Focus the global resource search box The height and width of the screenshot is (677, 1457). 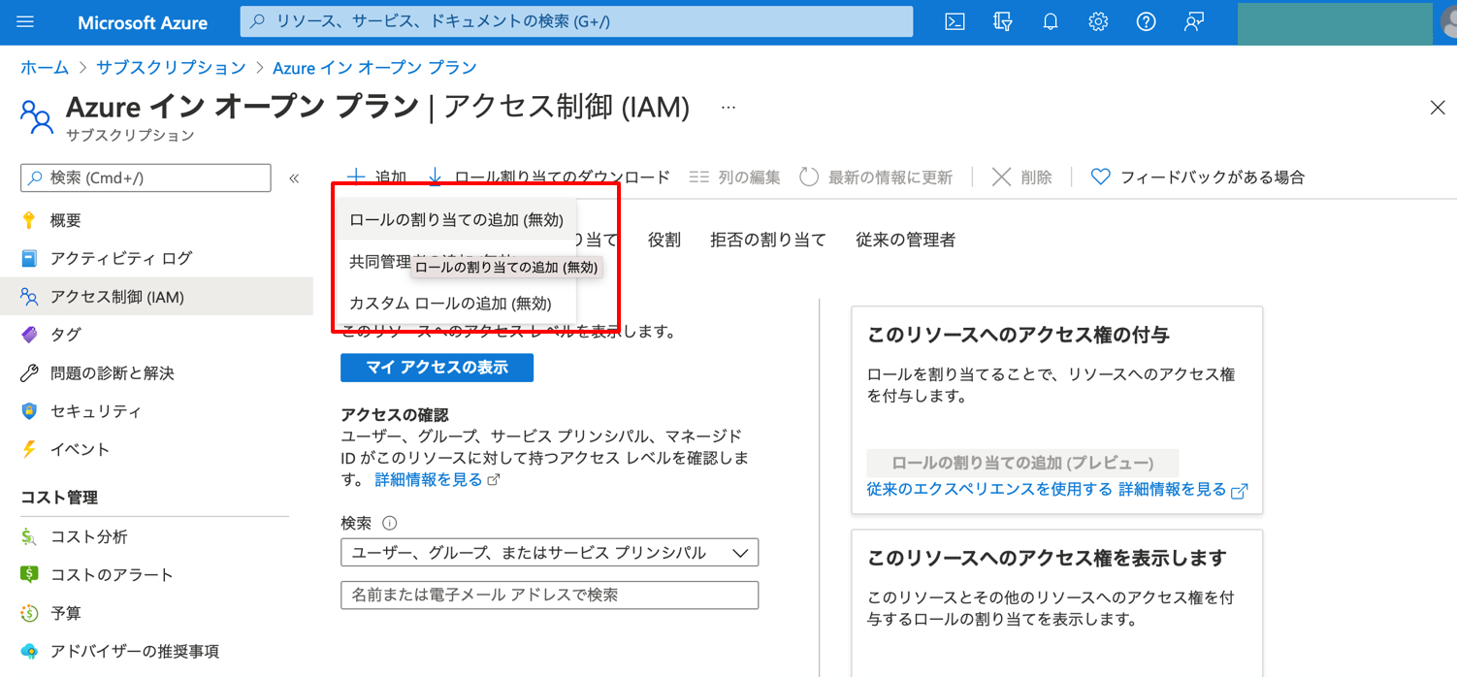coord(576,21)
